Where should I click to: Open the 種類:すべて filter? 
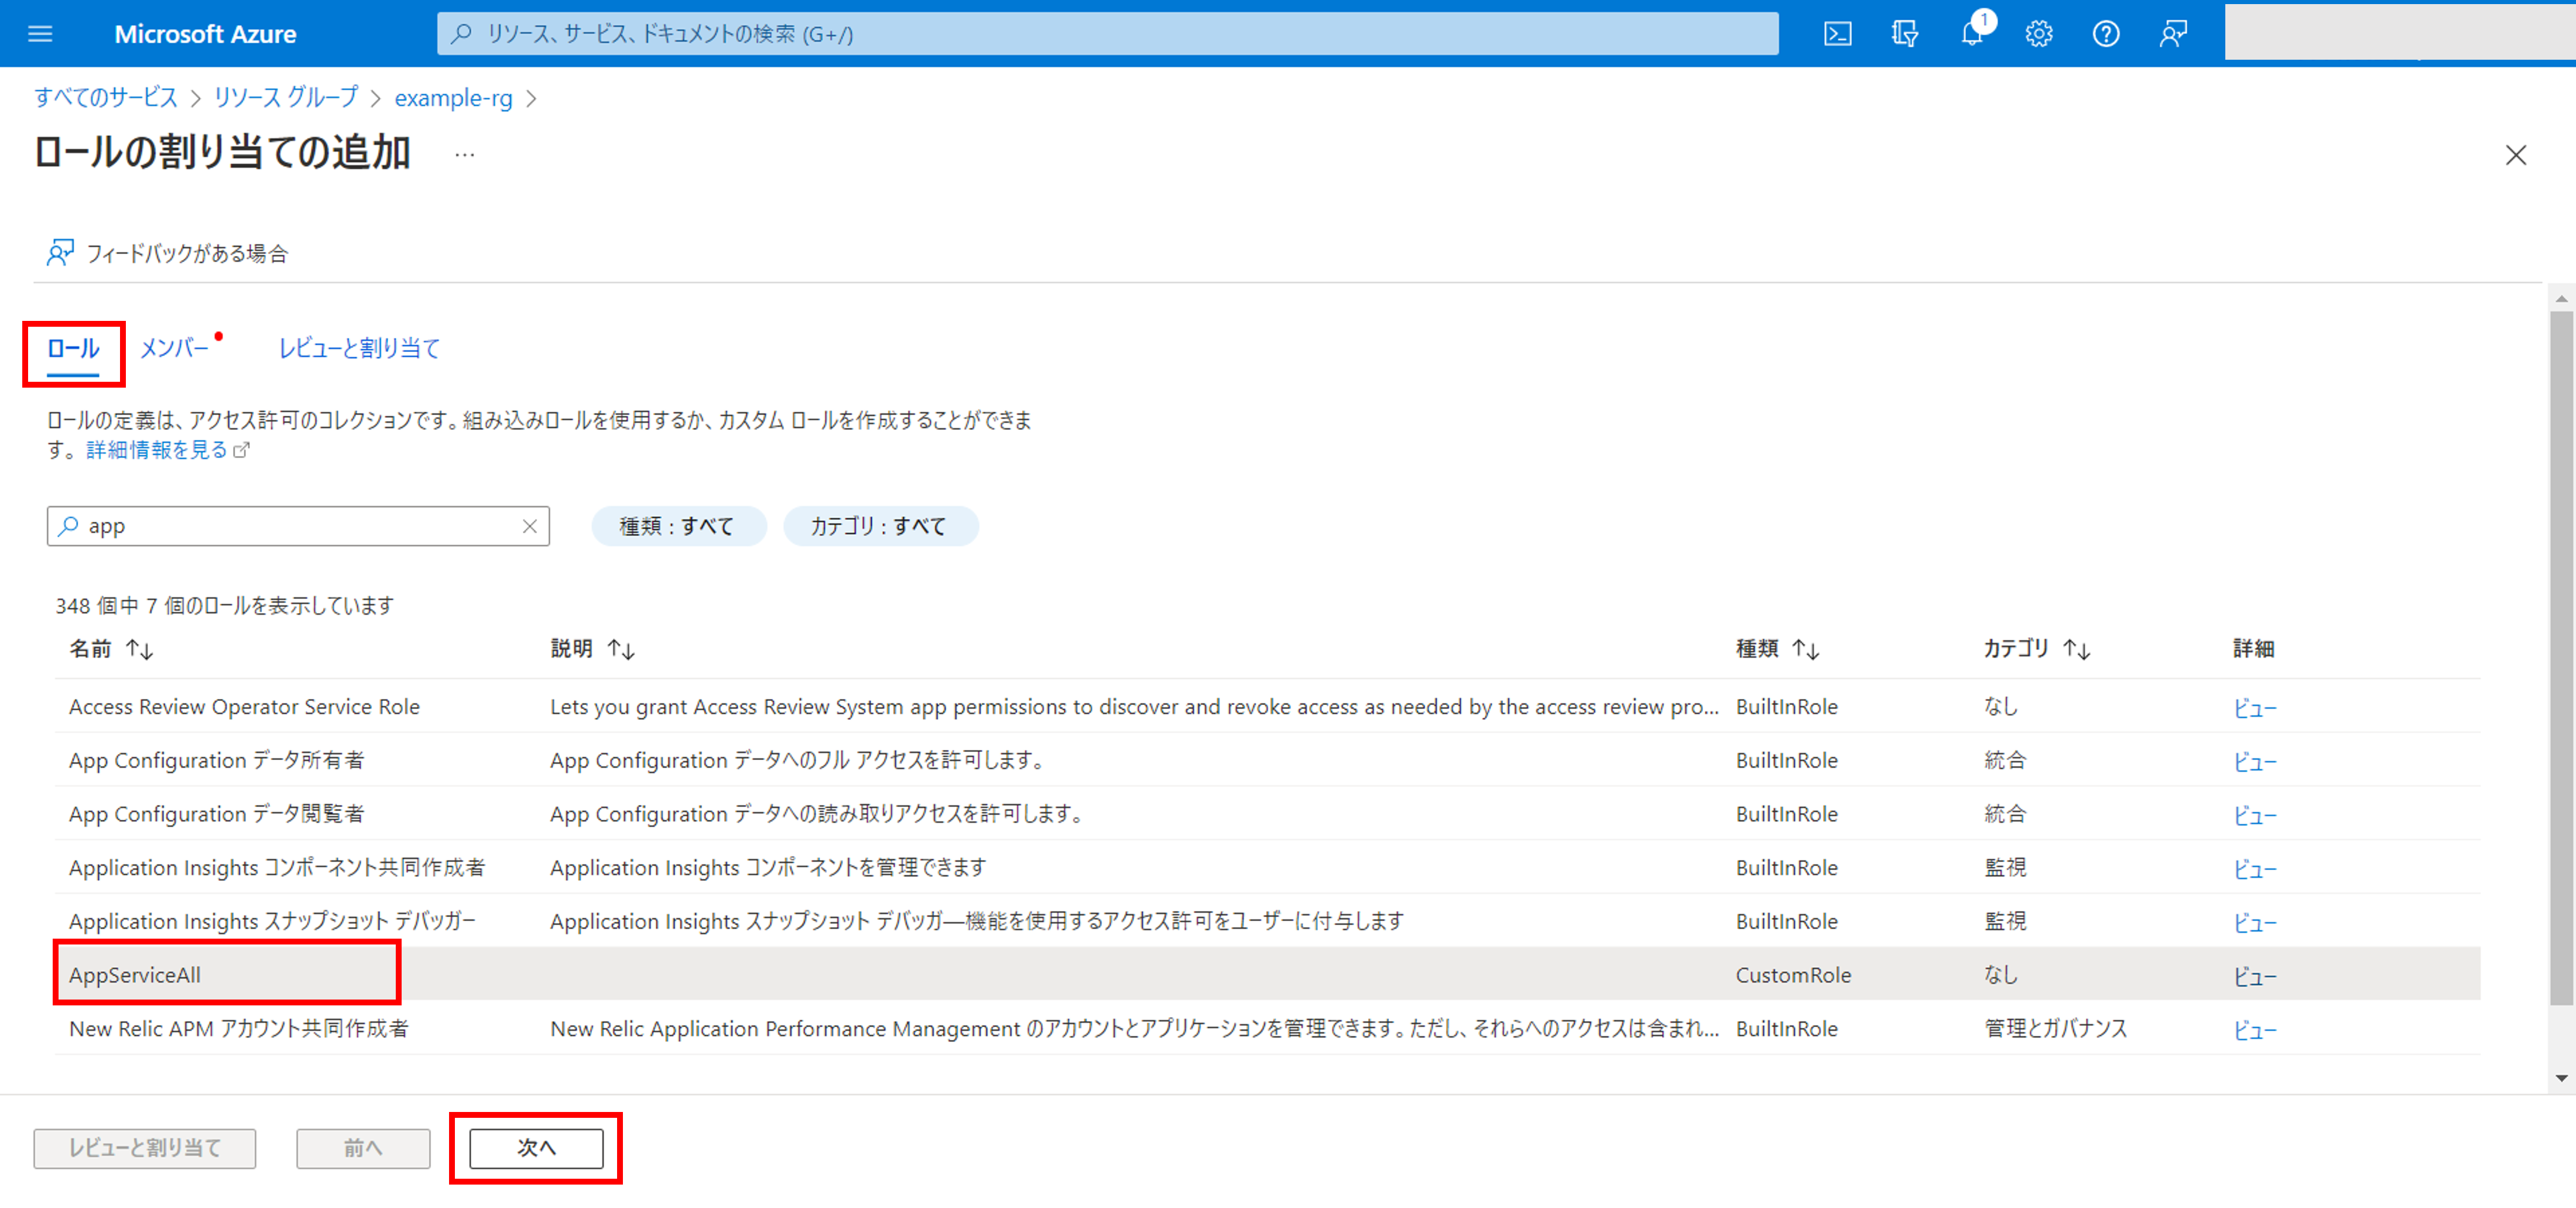click(679, 526)
